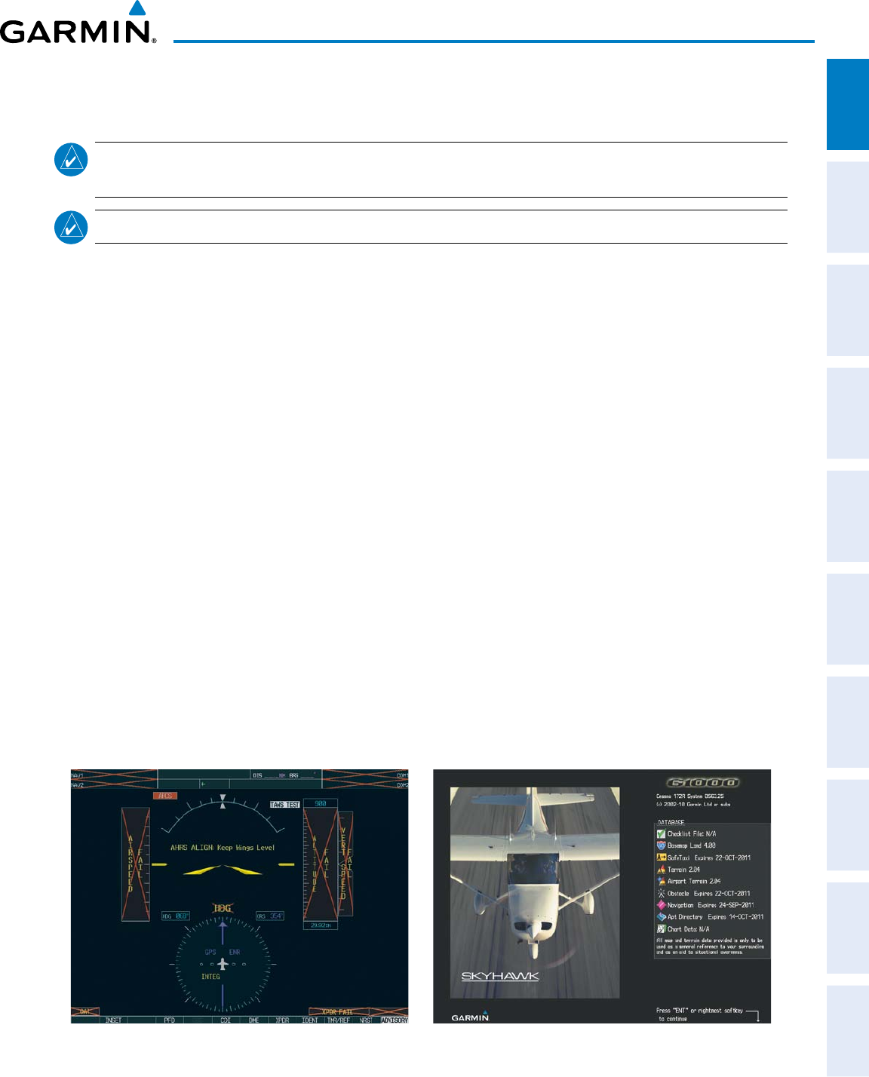869x1077 pixels.
Task: Click the NAV2 frequency field
Action: pos(114,784)
